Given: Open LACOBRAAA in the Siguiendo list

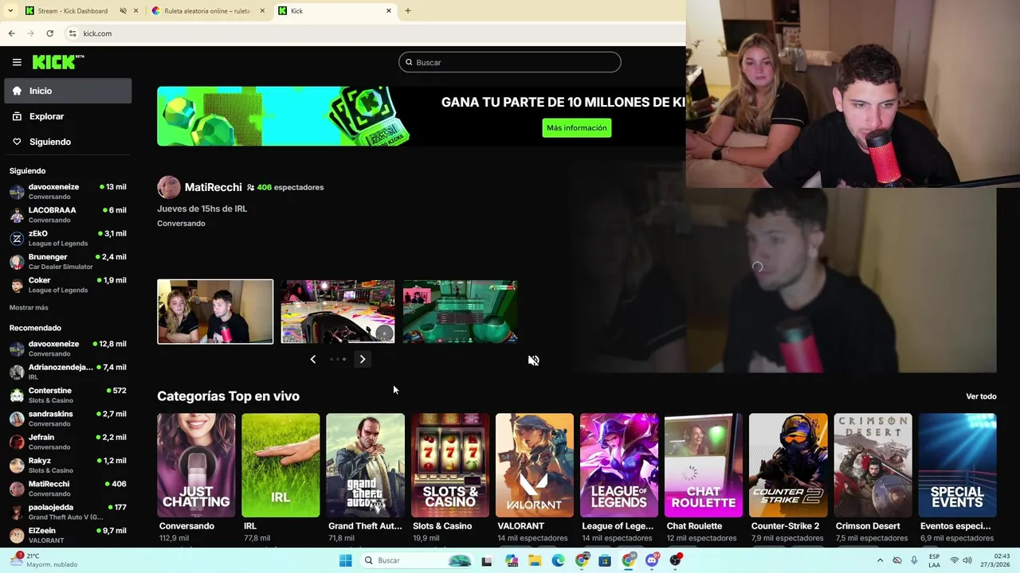Looking at the screenshot, I should pyautogui.click(x=68, y=215).
